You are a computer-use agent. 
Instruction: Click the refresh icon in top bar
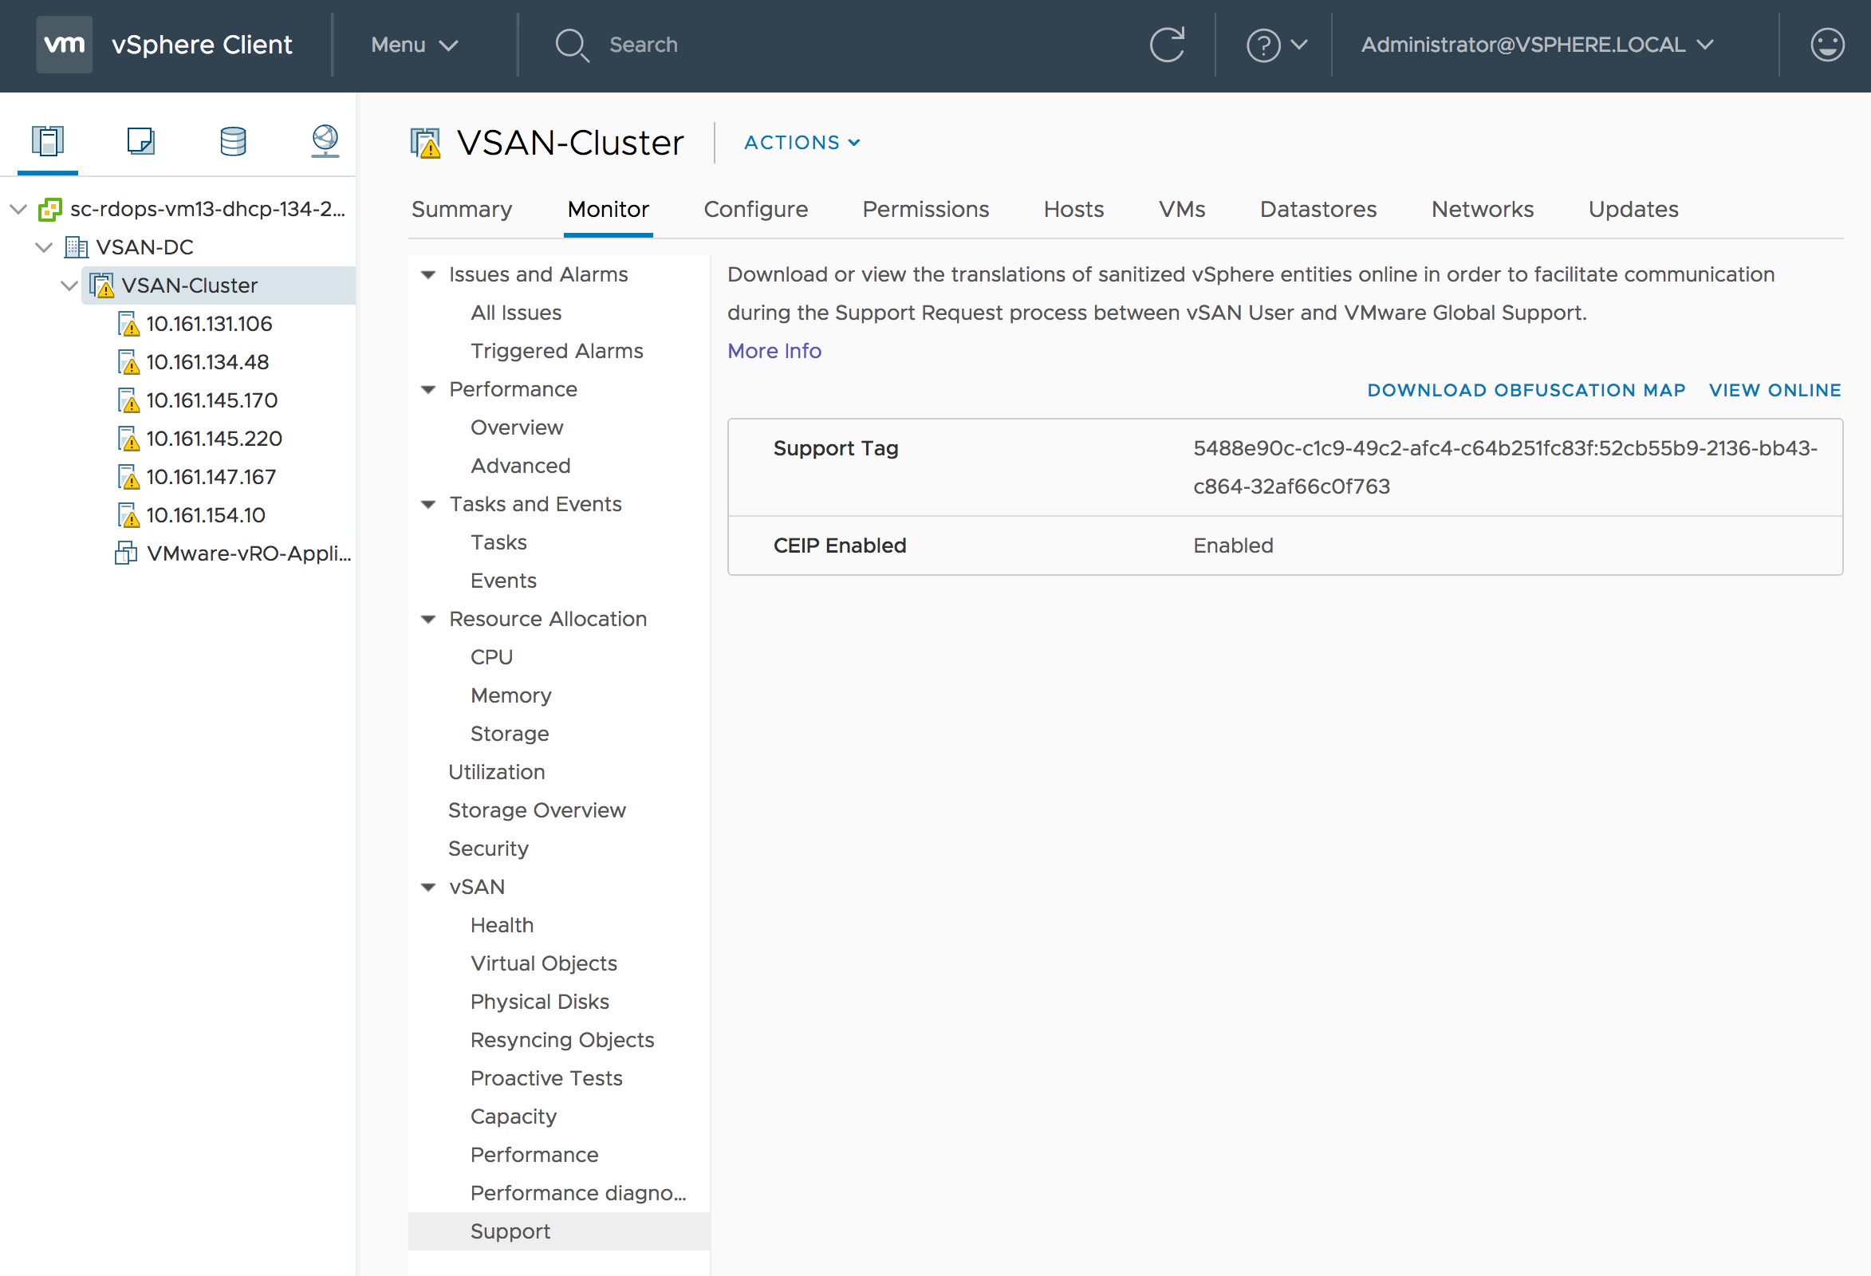coord(1167,45)
